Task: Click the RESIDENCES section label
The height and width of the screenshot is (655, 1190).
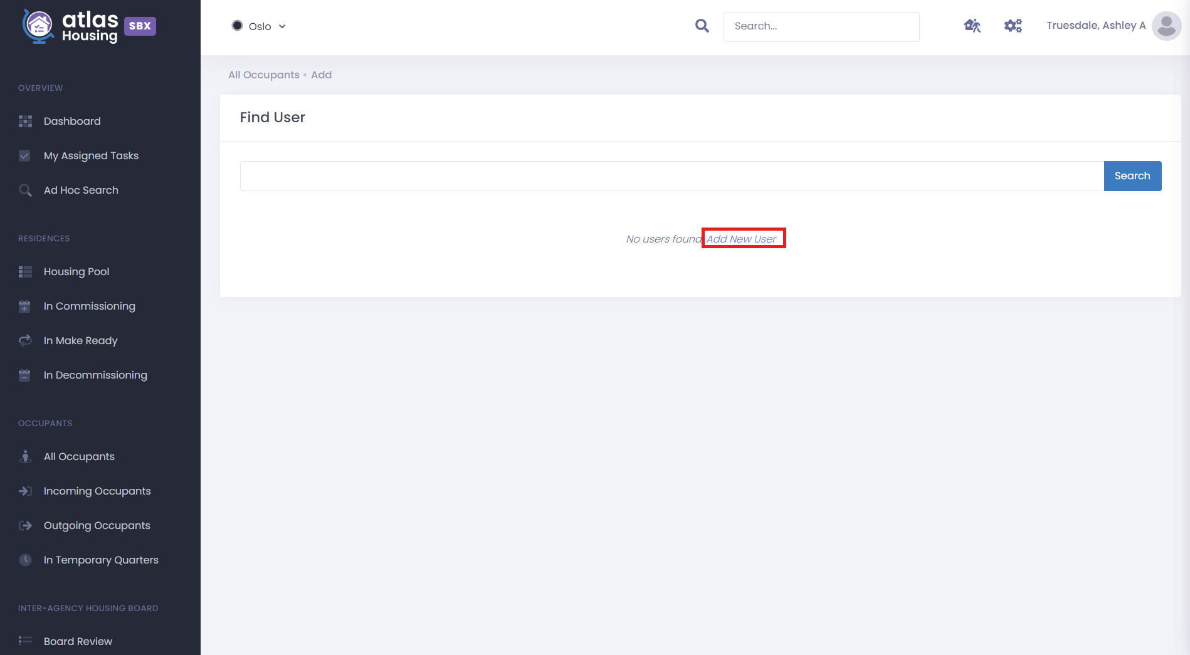Action: point(44,238)
